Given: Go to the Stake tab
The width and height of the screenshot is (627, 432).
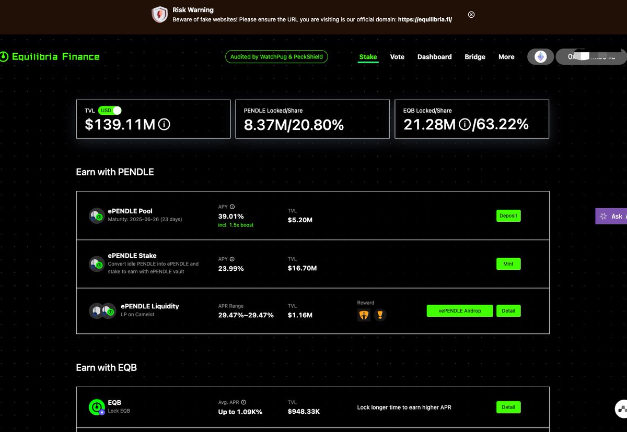Looking at the screenshot, I should click(368, 57).
